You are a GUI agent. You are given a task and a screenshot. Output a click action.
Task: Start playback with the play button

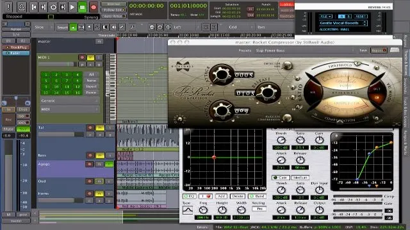click(x=72, y=7)
